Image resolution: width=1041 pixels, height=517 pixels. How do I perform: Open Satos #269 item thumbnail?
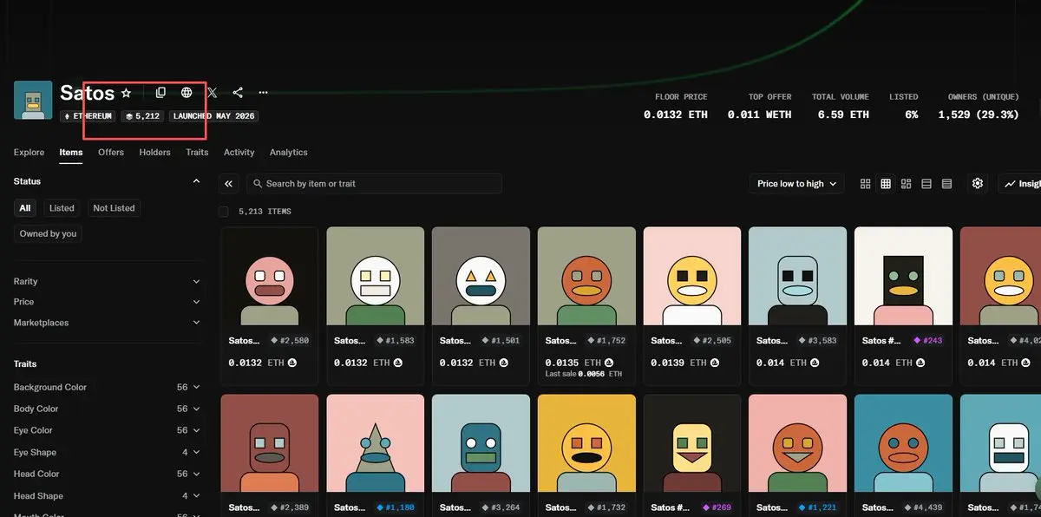click(x=692, y=444)
